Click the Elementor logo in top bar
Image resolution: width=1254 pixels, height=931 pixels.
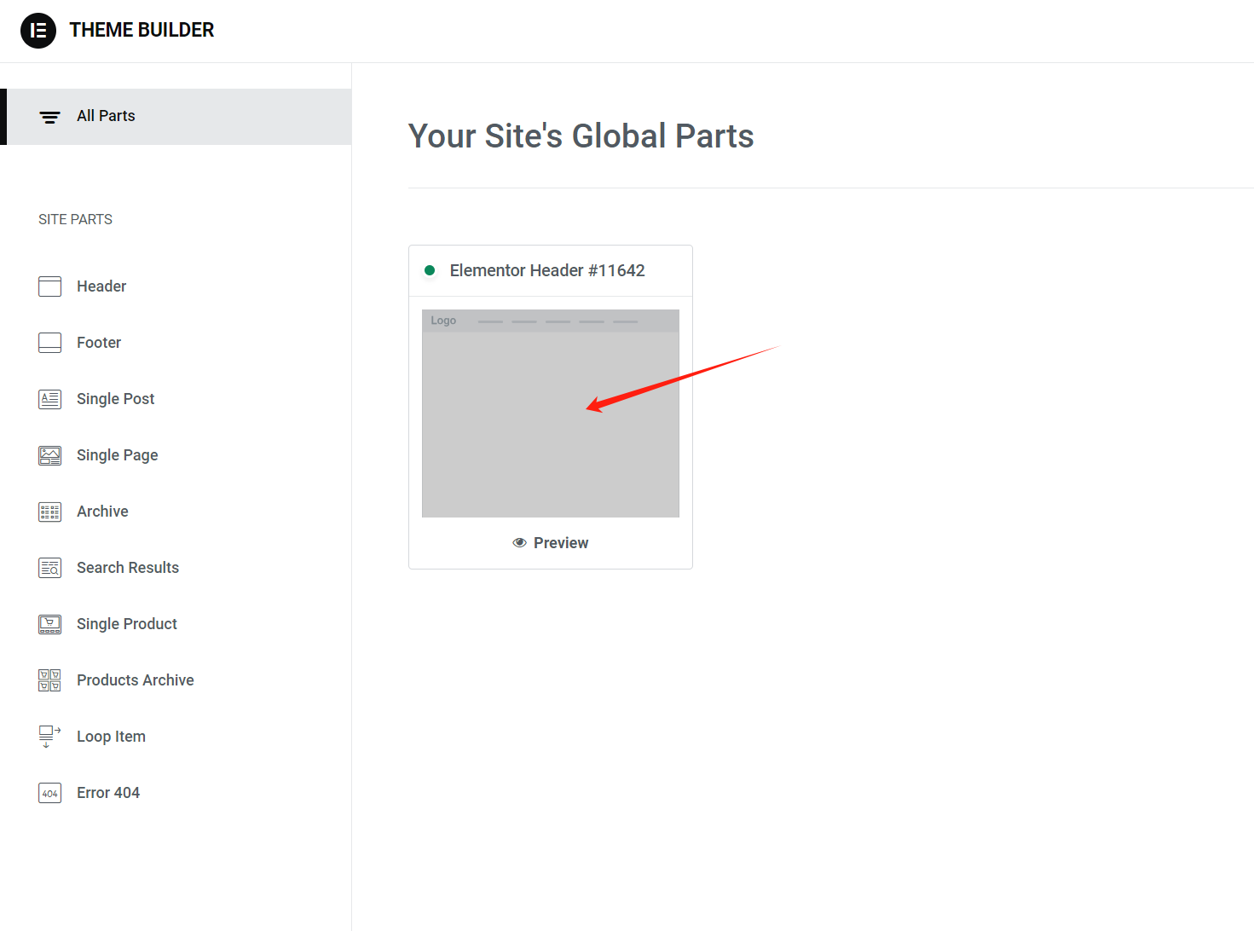(x=38, y=30)
